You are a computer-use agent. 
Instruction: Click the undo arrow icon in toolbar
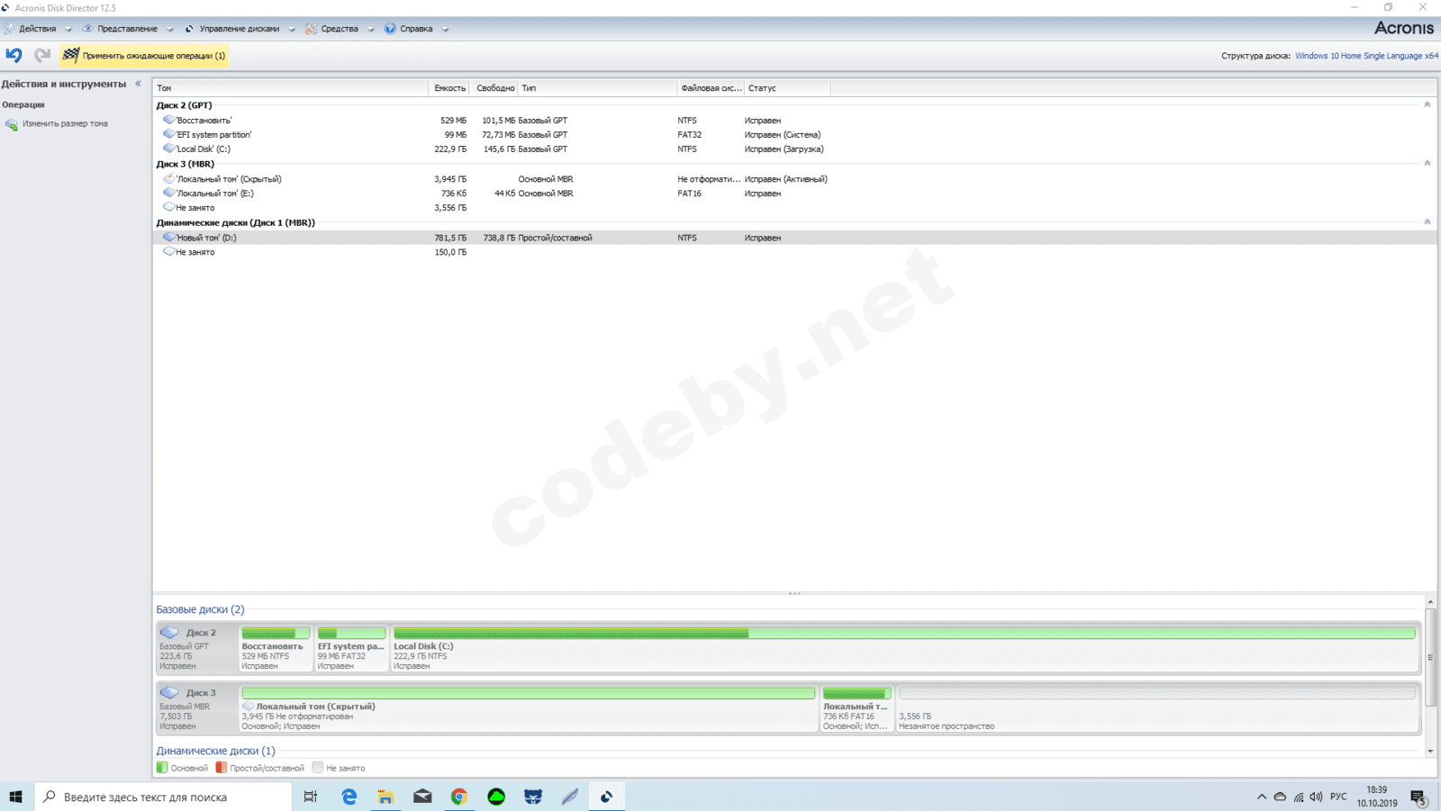[14, 56]
